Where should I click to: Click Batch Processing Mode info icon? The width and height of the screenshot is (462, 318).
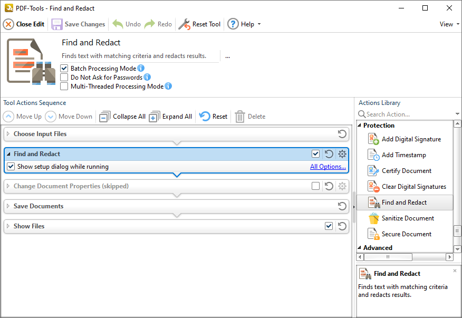click(141, 69)
